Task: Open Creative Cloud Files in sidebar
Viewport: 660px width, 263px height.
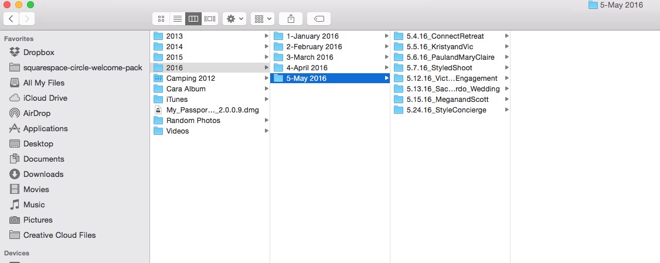Action: [59, 235]
